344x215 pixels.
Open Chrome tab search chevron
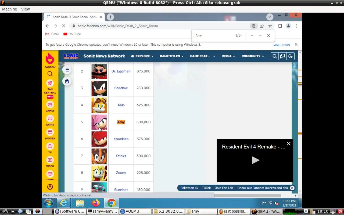270,17
